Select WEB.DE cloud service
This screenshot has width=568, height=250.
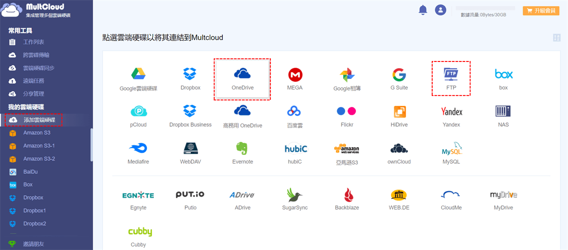pos(399,195)
